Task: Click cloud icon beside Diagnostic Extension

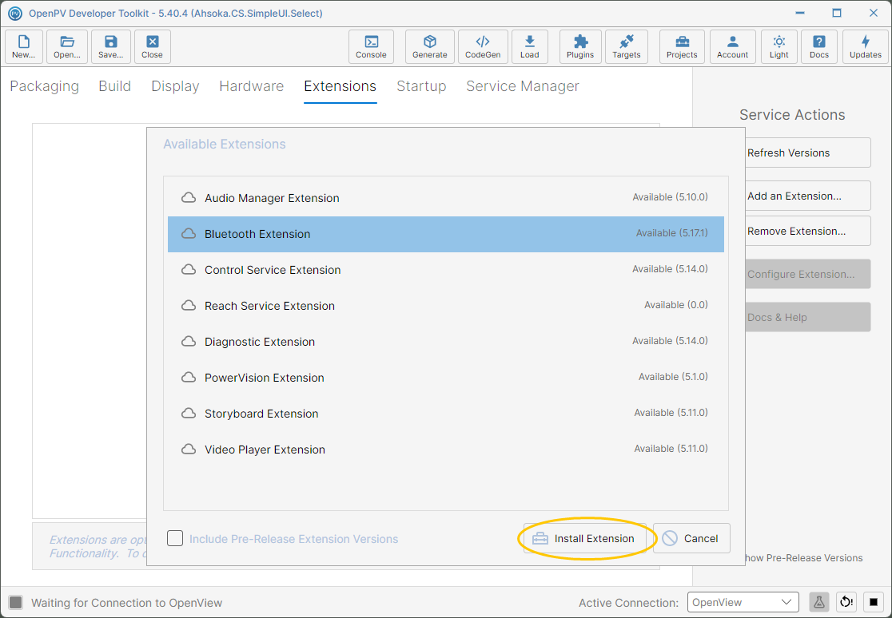Action: [x=189, y=341]
